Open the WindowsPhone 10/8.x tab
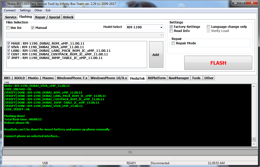The height and width of the screenshot is (167, 260). click(109, 78)
